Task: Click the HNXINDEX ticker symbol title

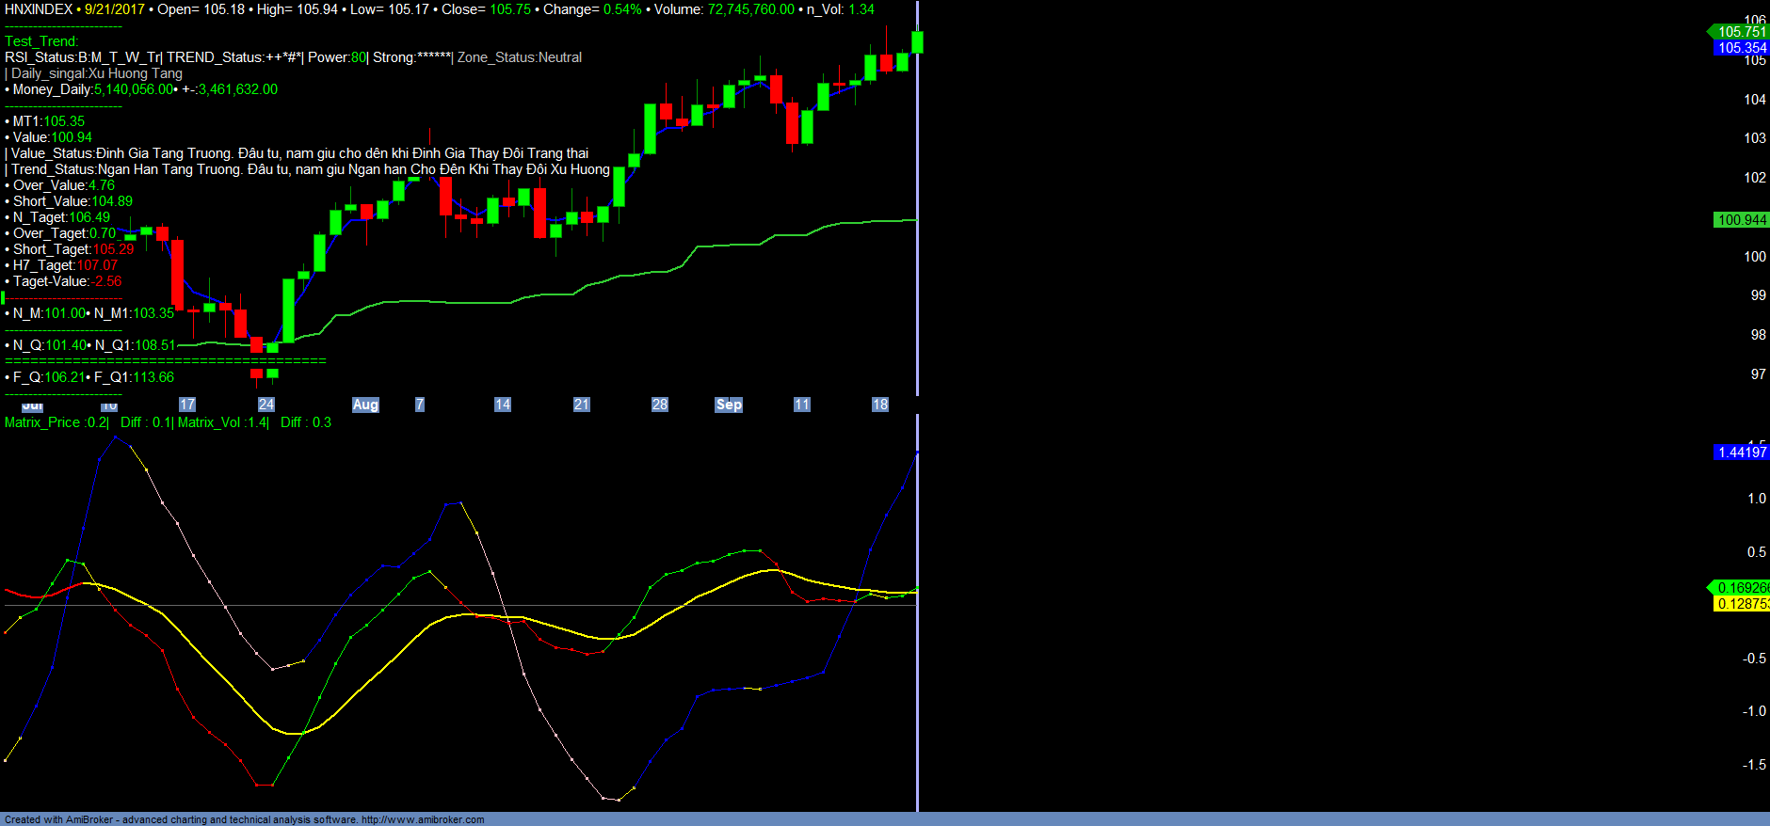Action: pos(39,9)
